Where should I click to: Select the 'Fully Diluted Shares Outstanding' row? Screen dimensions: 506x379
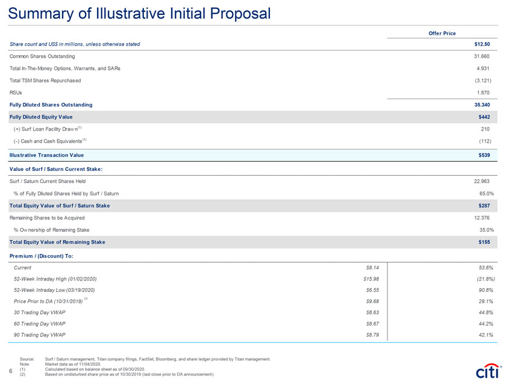click(x=51, y=105)
